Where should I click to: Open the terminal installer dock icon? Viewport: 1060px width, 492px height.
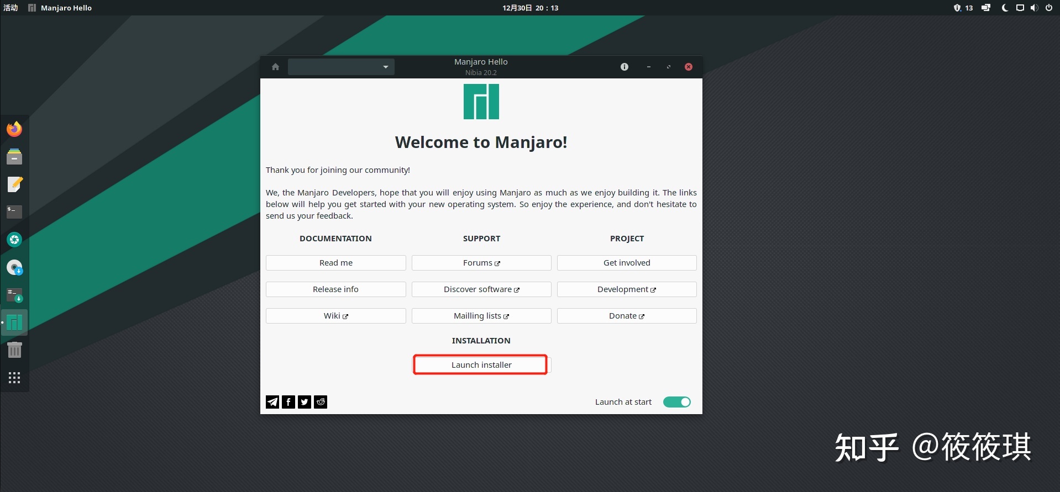[14, 295]
